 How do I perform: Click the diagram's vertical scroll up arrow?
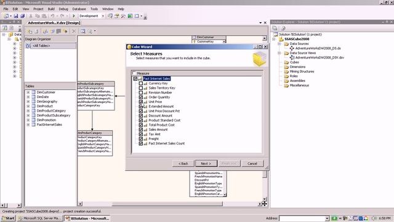click(x=264, y=38)
